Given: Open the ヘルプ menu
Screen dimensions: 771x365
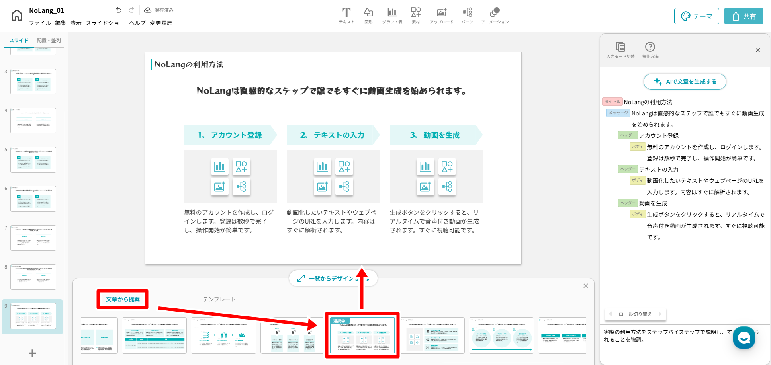Looking at the screenshot, I should 137,23.
